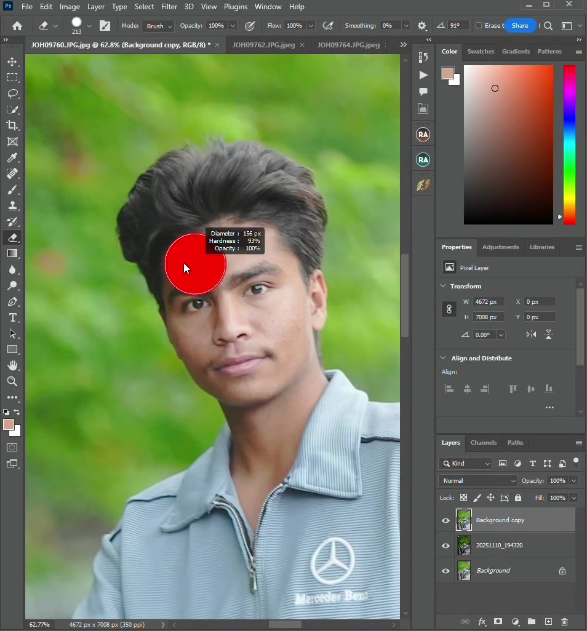587x631 pixels.
Task: Select the Clone Stamp tool
Action: (12, 205)
